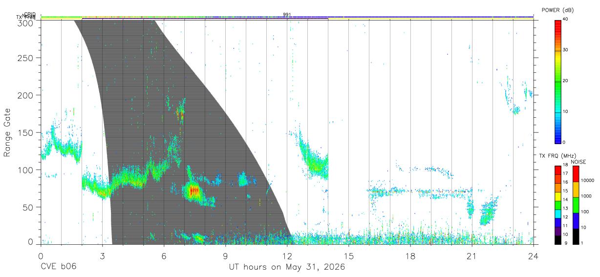
Task: Click the 300 tick on the Range Gate axis
Action: click(26, 23)
